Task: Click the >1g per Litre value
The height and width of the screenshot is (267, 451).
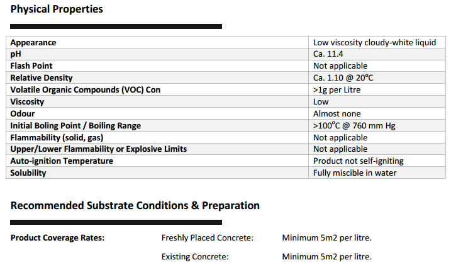Action: (337, 90)
